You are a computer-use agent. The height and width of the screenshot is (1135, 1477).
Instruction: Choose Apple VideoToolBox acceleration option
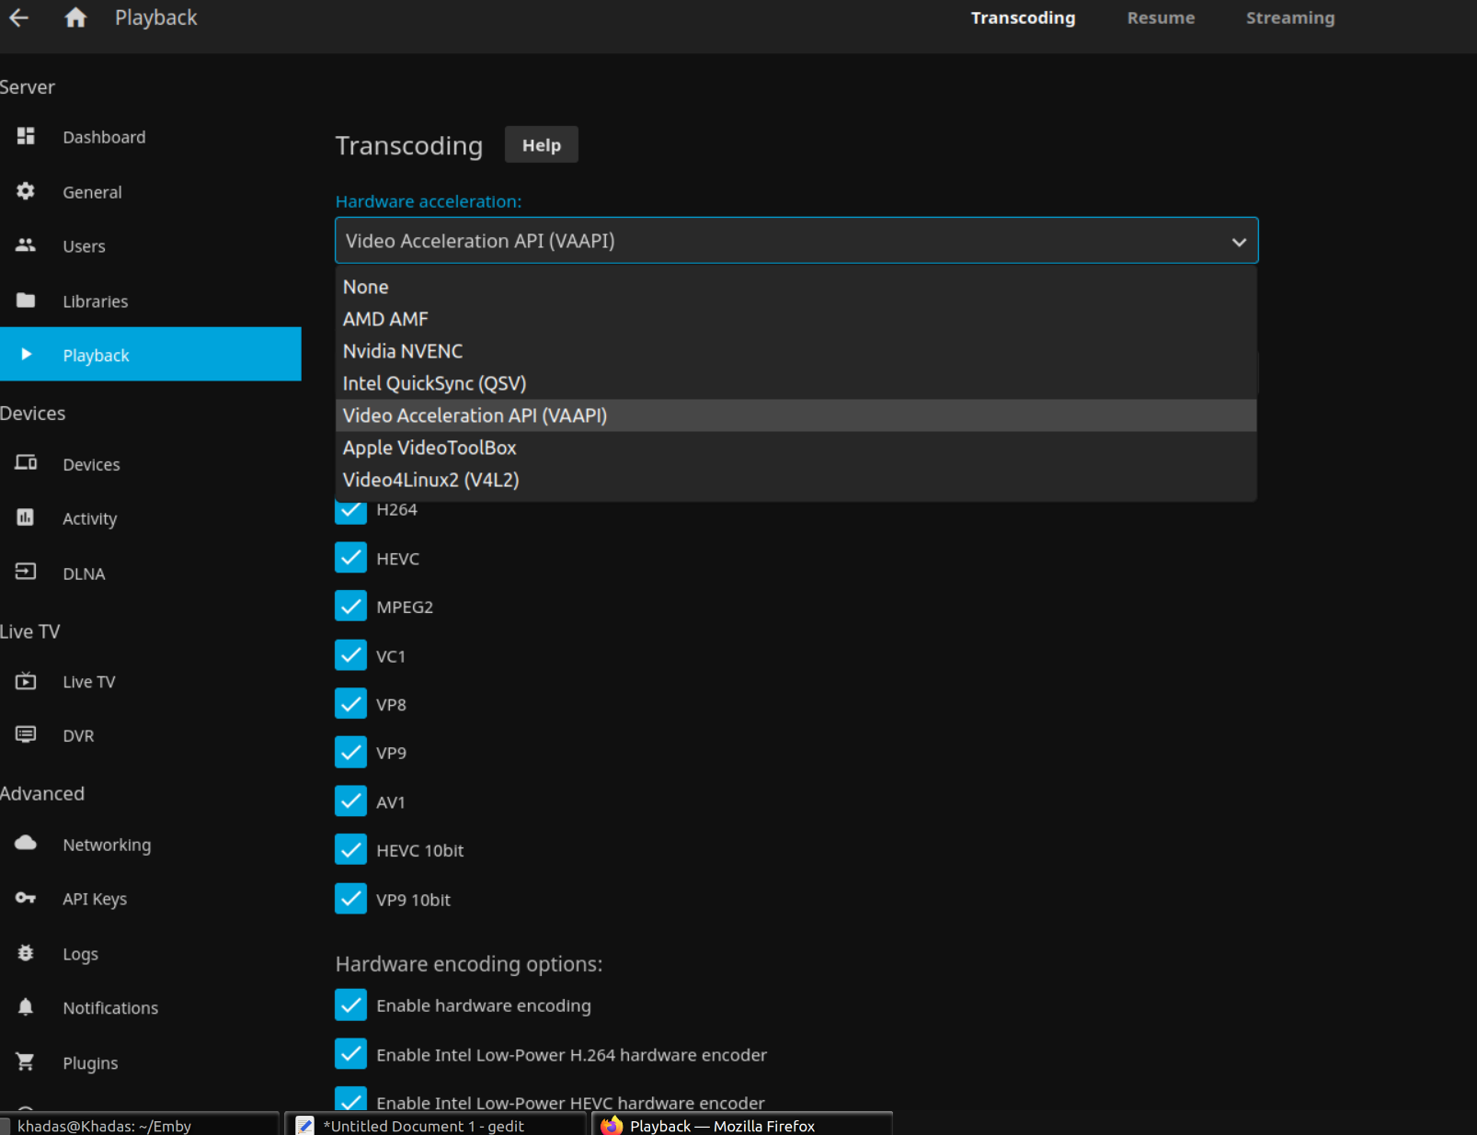coord(429,448)
